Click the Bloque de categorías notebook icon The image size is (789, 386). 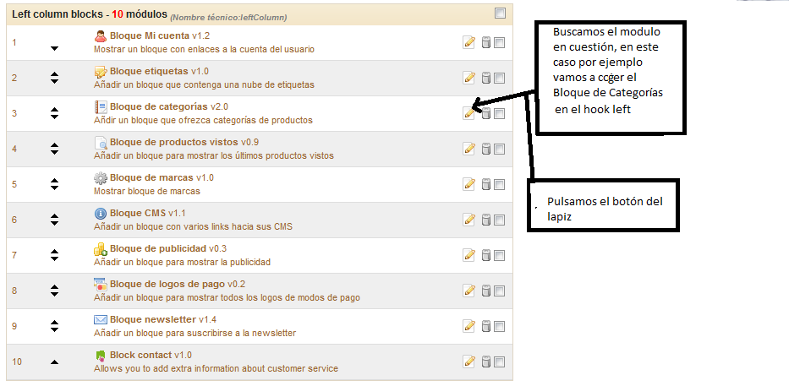pyautogui.click(x=101, y=107)
